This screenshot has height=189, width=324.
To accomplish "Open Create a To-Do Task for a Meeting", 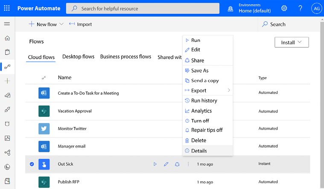I will pyautogui.click(x=88, y=93).
